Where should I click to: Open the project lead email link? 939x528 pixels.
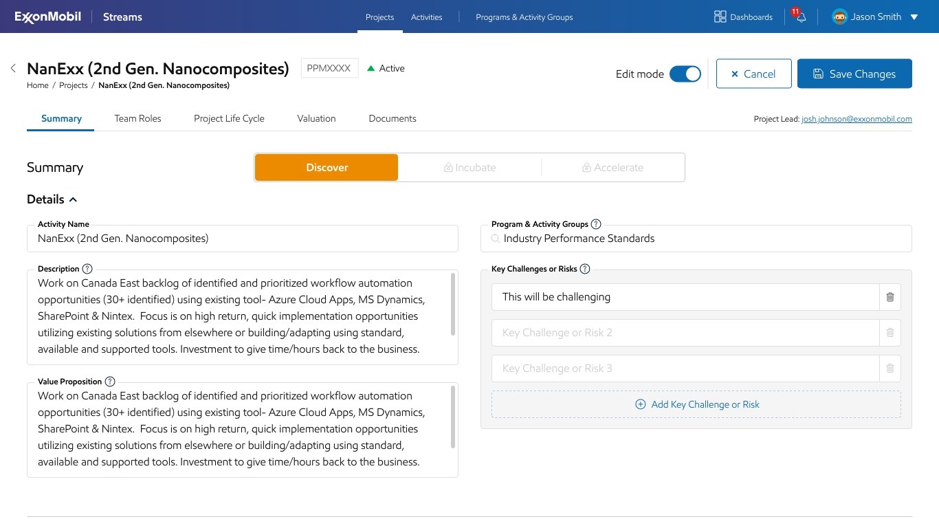point(857,119)
